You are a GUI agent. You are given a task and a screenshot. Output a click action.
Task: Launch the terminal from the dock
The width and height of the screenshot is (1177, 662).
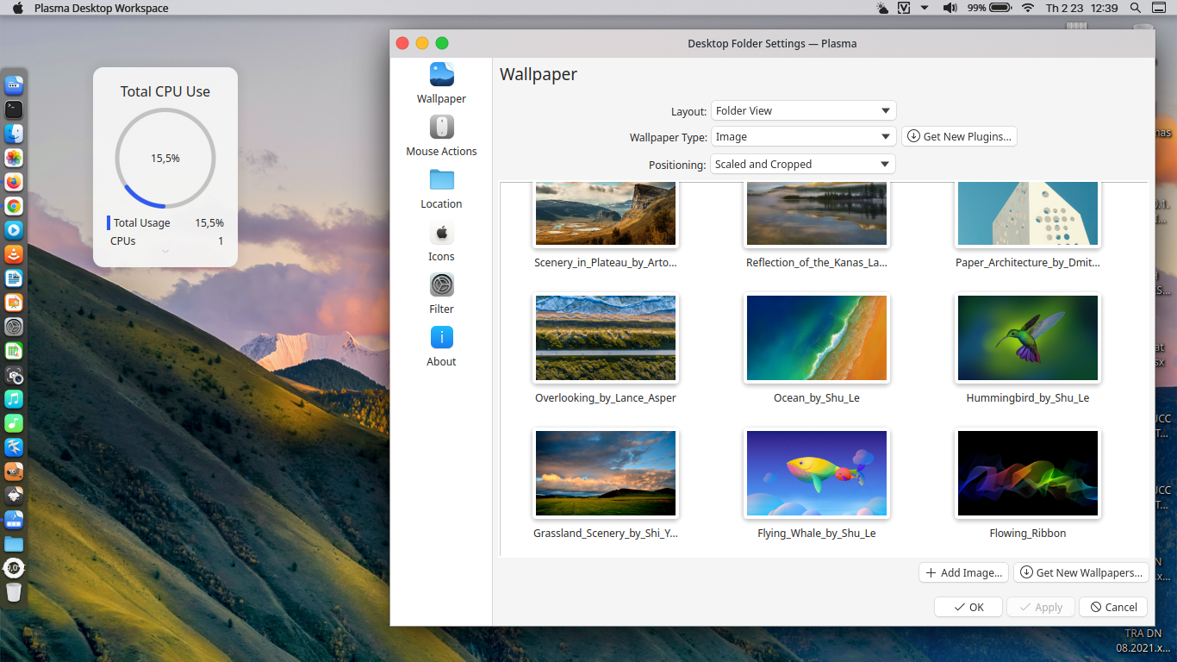coord(14,109)
